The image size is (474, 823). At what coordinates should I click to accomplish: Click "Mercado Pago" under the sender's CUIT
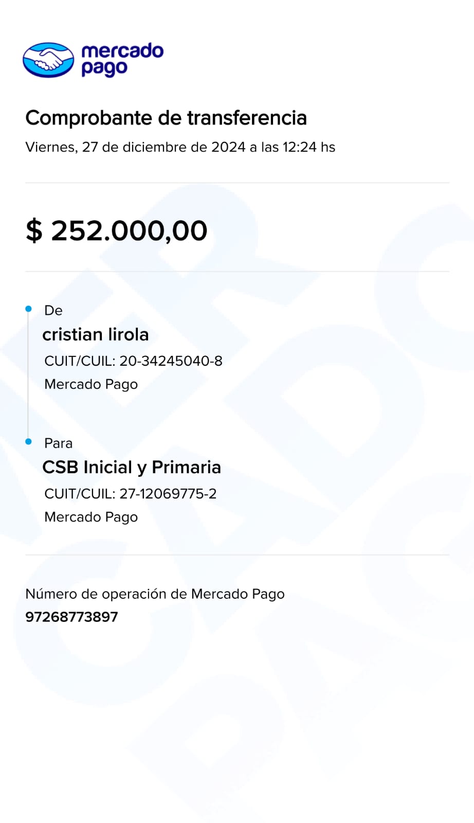(91, 384)
